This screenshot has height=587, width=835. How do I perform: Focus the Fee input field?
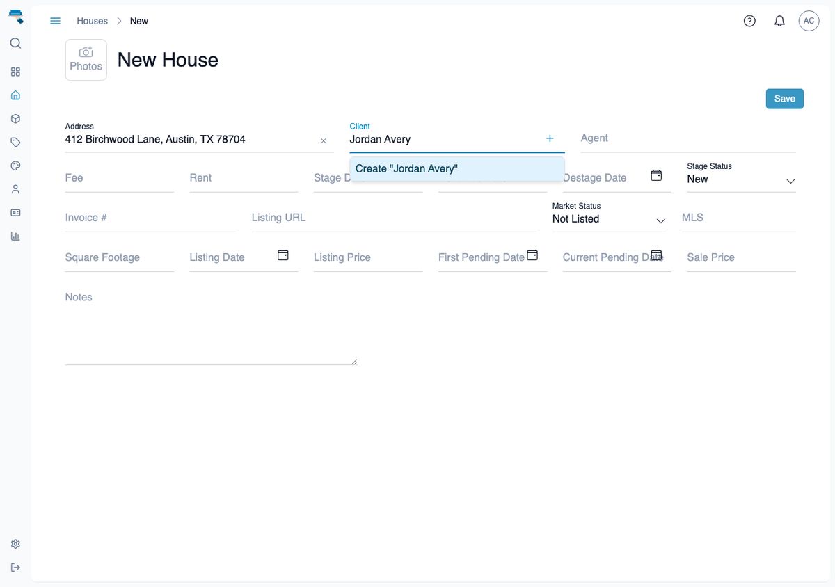tap(120, 178)
